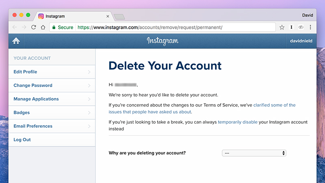Screen dimensions: 325x183
Task: Go to Instagram home via house icon
Action: pyautogui.click(x=16, y=41)
